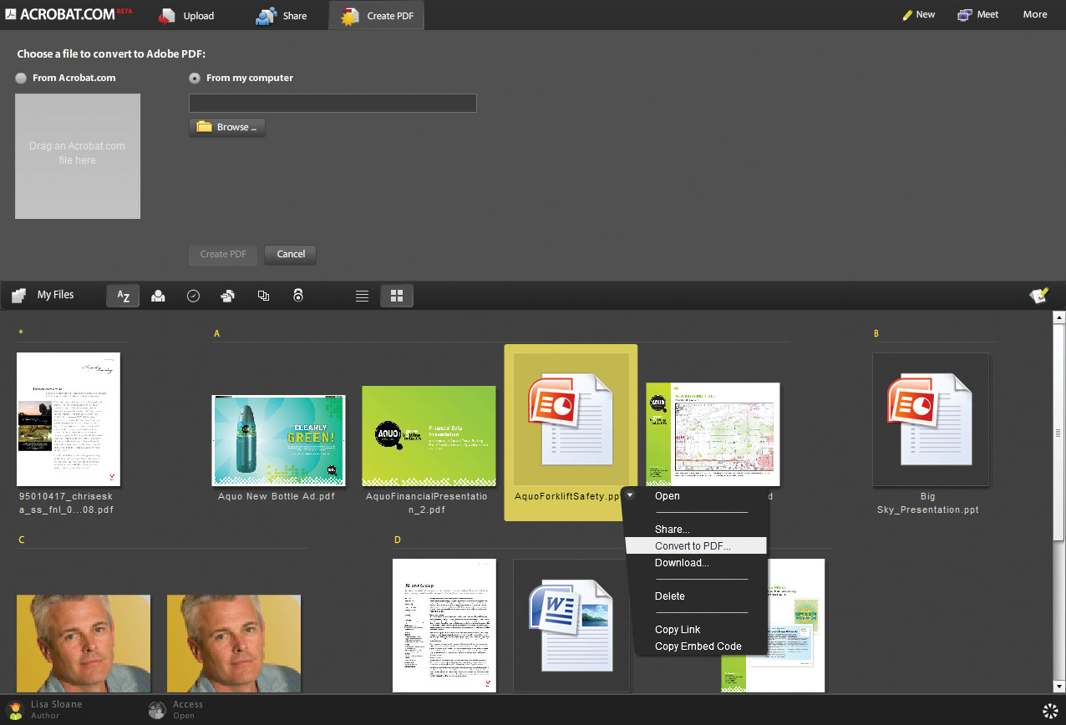The image size is (1066, 725).
Task: Click the Share people icon
Action: pos(266,15)
